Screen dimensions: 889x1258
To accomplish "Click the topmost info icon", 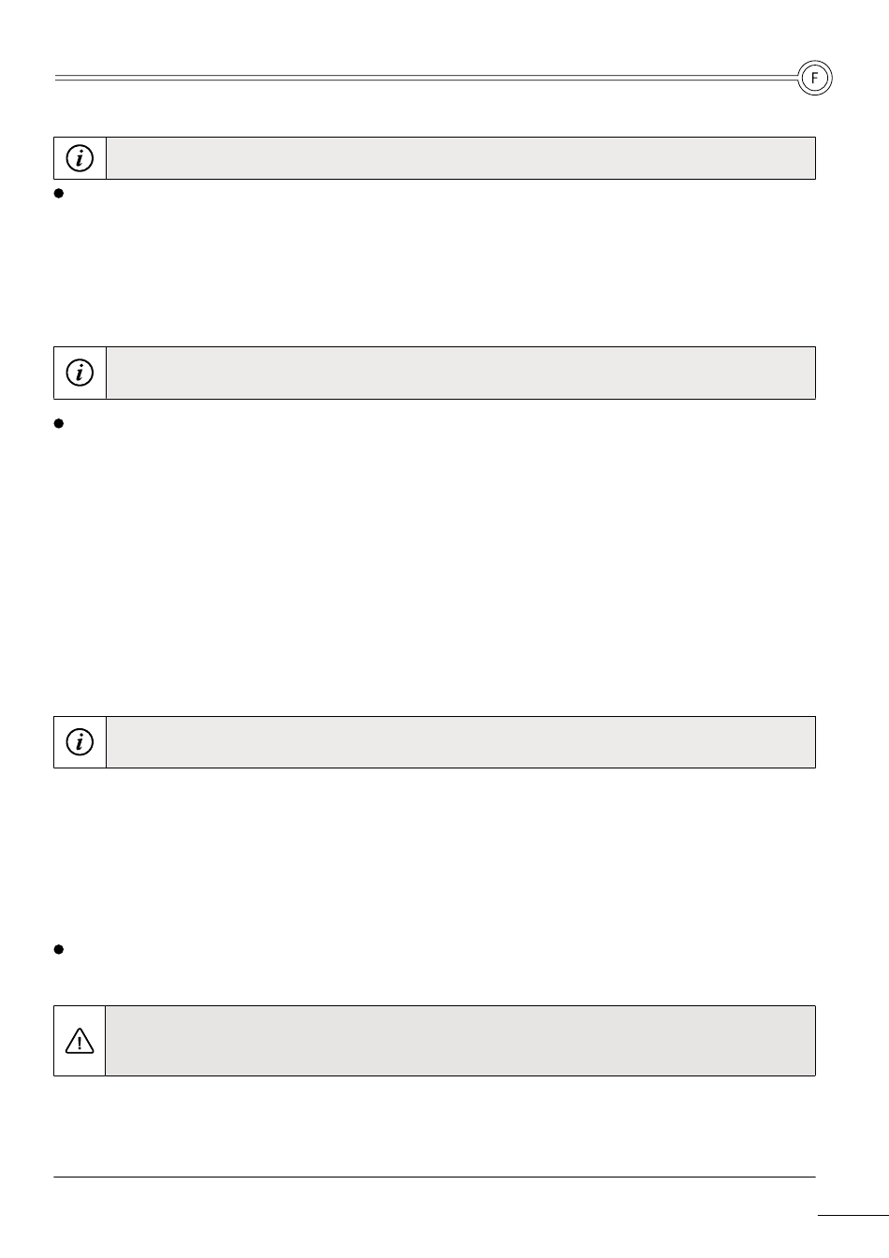I will tap(80, 158).
